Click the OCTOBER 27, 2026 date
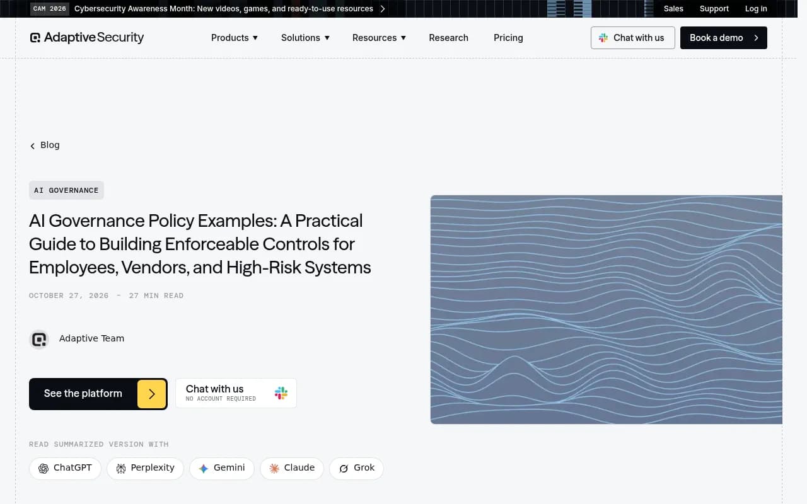 [69, 295]
